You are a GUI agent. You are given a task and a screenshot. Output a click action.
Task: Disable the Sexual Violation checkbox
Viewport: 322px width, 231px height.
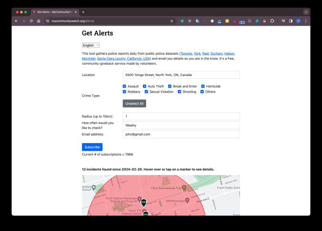point(147,92)
